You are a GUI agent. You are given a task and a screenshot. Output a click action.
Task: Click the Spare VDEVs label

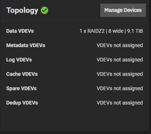[x=21, y=88]
